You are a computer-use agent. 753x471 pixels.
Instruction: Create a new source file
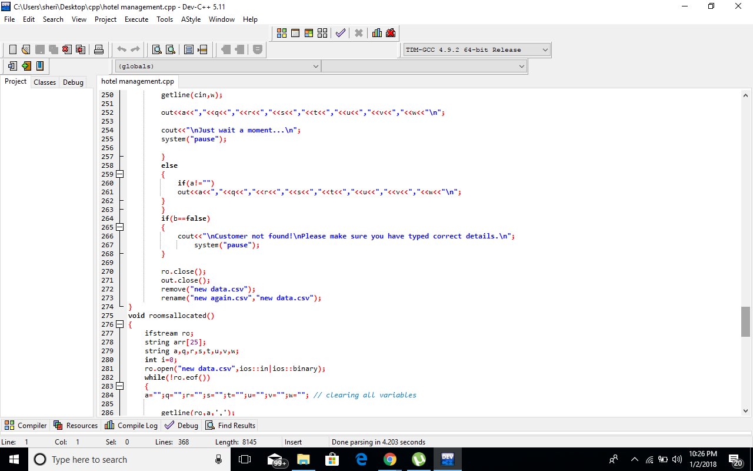point(13,49)
